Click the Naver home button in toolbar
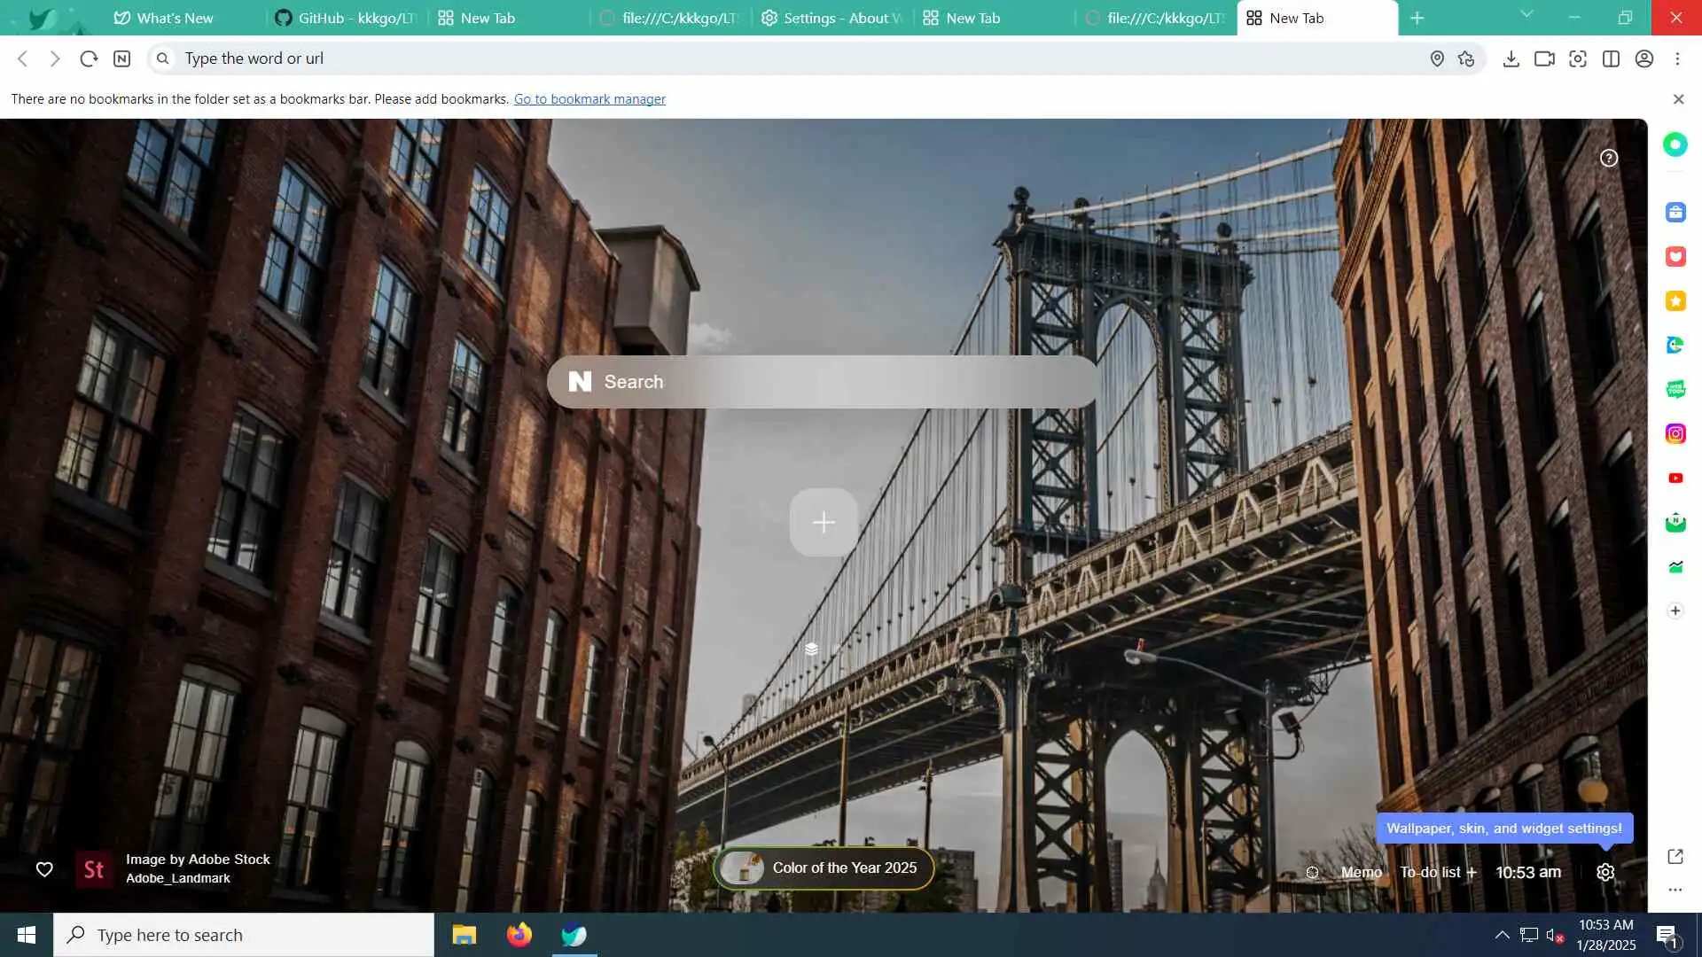Image resolution: width=1702 pixels, height=957 pixels. [x=122, y=58]
